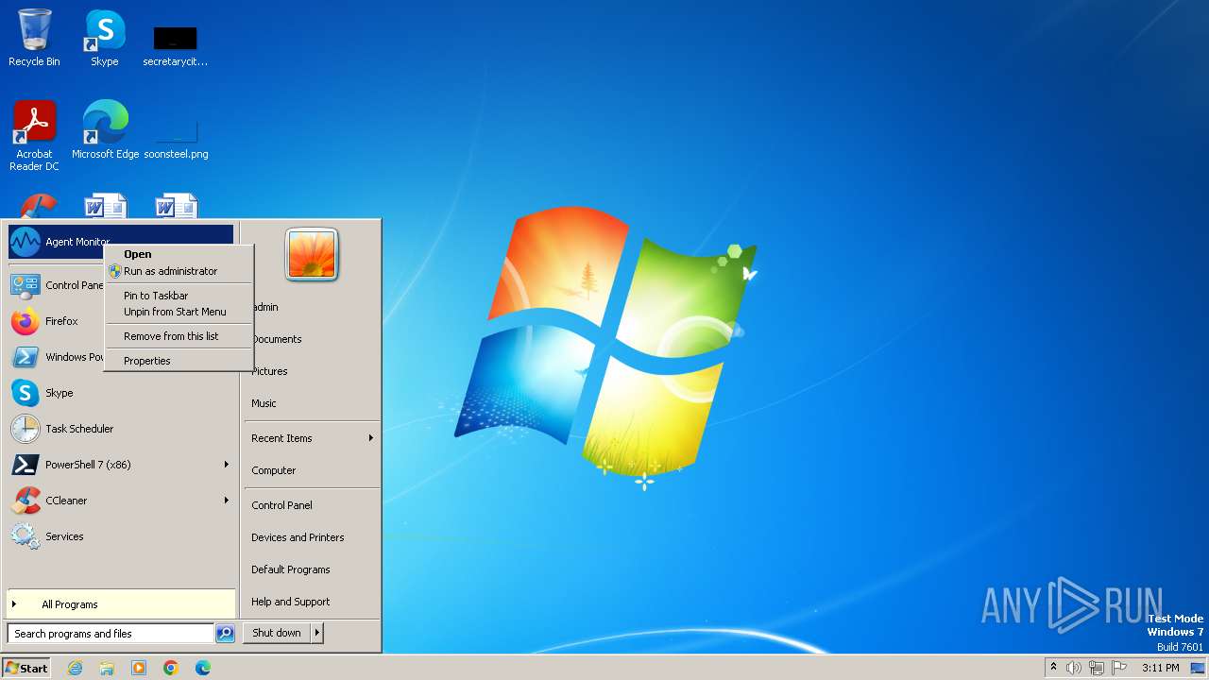Click the volume speaker tray icon

point(1074,668)
